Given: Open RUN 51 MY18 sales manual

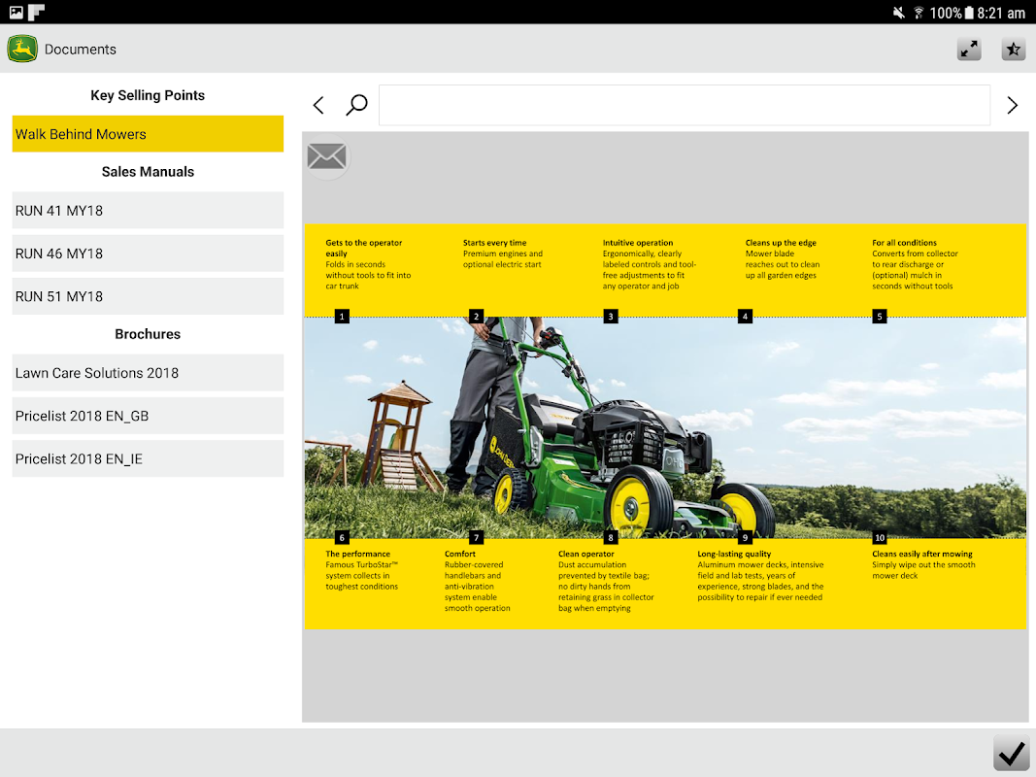Looking at the screenshot, I should pyautogui.click(x=148, y=296).
